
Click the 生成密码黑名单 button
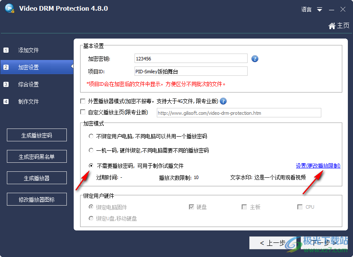coord(37,156)
